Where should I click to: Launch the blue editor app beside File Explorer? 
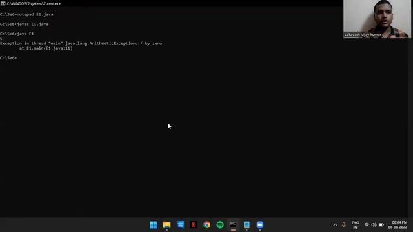(180, 225)
